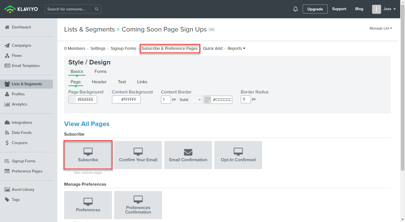Click the monitor icon on Opt-In Confirmed
The width and height of the screenshot is (405, 222).
(x=238, y=152)
